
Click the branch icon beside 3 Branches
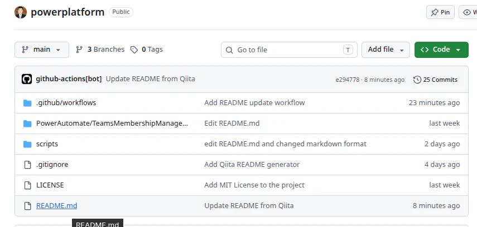pyautogui.click(x=79, y=50)
